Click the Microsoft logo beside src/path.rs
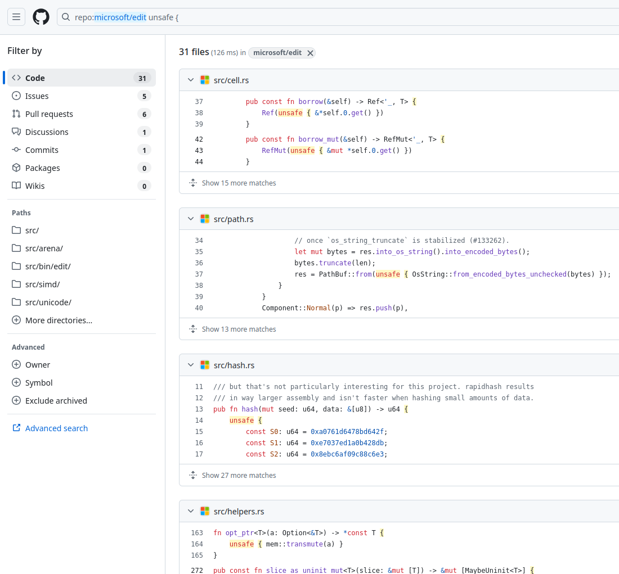 205,219
